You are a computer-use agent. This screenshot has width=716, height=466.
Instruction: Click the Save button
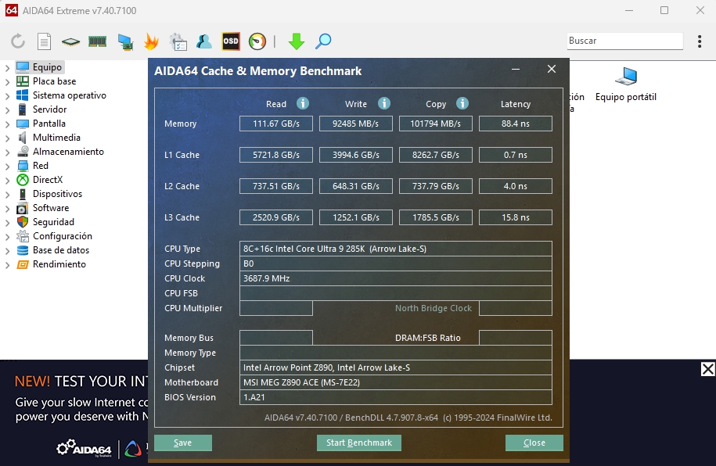tap(182, 443)
